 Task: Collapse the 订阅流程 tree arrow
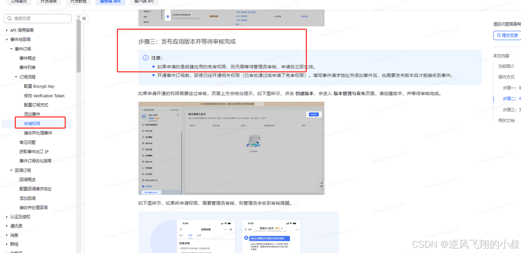(16, 77)
